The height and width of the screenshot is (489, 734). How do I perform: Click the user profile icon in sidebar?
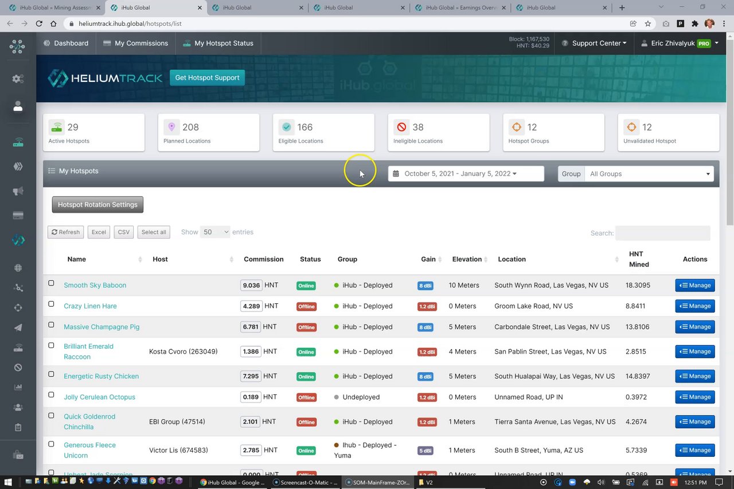[18, 107]
